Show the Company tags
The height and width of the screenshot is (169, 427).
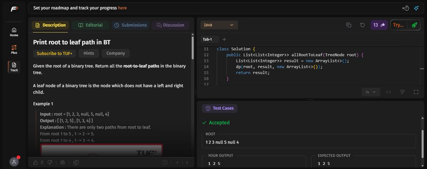(x=116, y=53)
